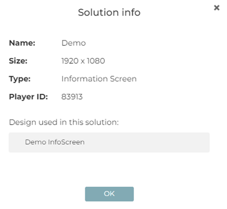Close the Solution info dialog
Screen dimensions: 227x209
[x=217, y=8]
